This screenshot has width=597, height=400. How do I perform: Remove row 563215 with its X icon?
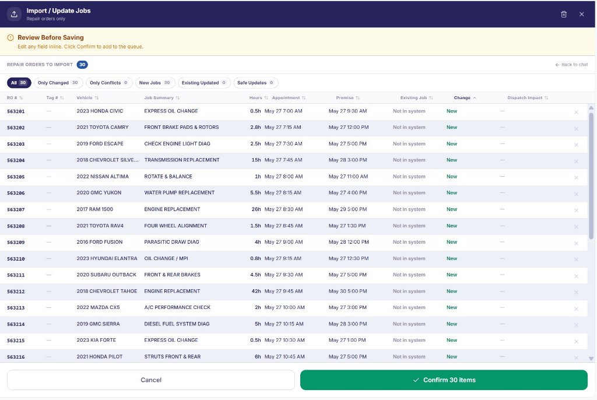point(576,341)
